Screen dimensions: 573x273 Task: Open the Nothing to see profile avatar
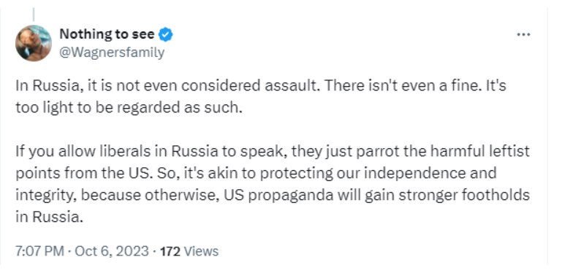click(x=34, y=43)
